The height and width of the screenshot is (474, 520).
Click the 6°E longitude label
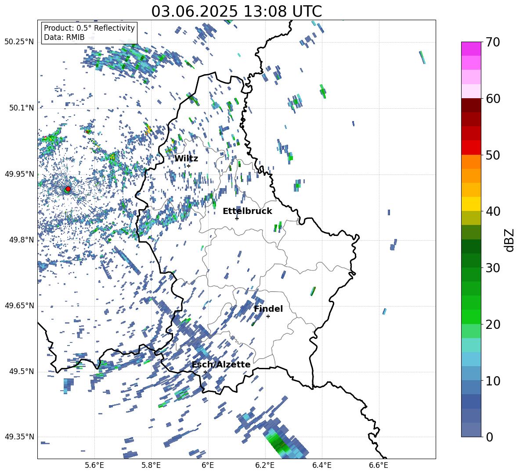pos(208,465)
